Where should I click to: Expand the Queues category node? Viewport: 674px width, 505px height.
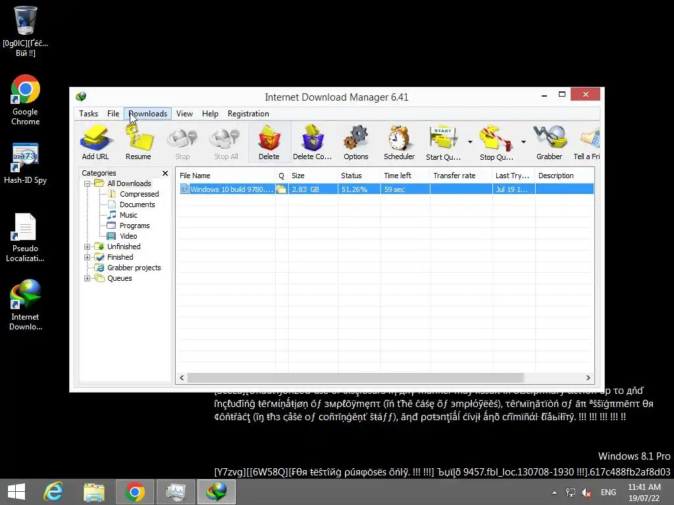click(x=88, y=278)
